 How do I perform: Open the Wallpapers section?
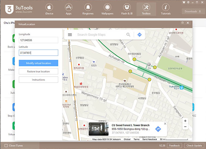tap(107, 9)
